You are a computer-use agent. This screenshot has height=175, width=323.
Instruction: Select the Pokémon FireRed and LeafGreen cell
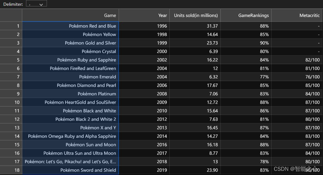coord(70,68)
